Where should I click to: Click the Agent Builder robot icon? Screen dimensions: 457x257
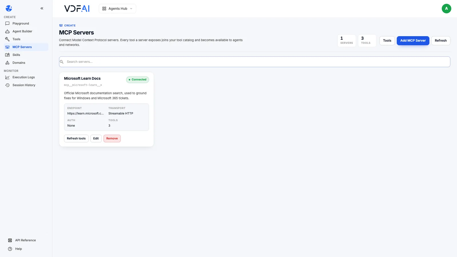[x=7, y=31]
